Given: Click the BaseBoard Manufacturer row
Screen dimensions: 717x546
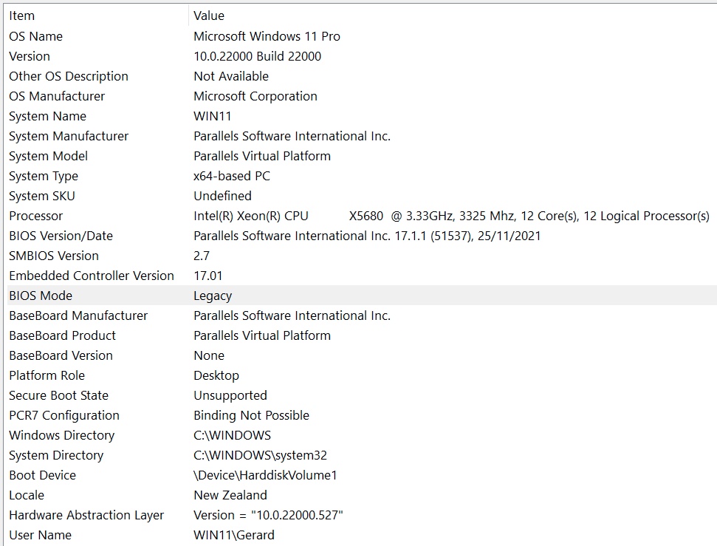Looking at the screenshot, I should [78, 315].
